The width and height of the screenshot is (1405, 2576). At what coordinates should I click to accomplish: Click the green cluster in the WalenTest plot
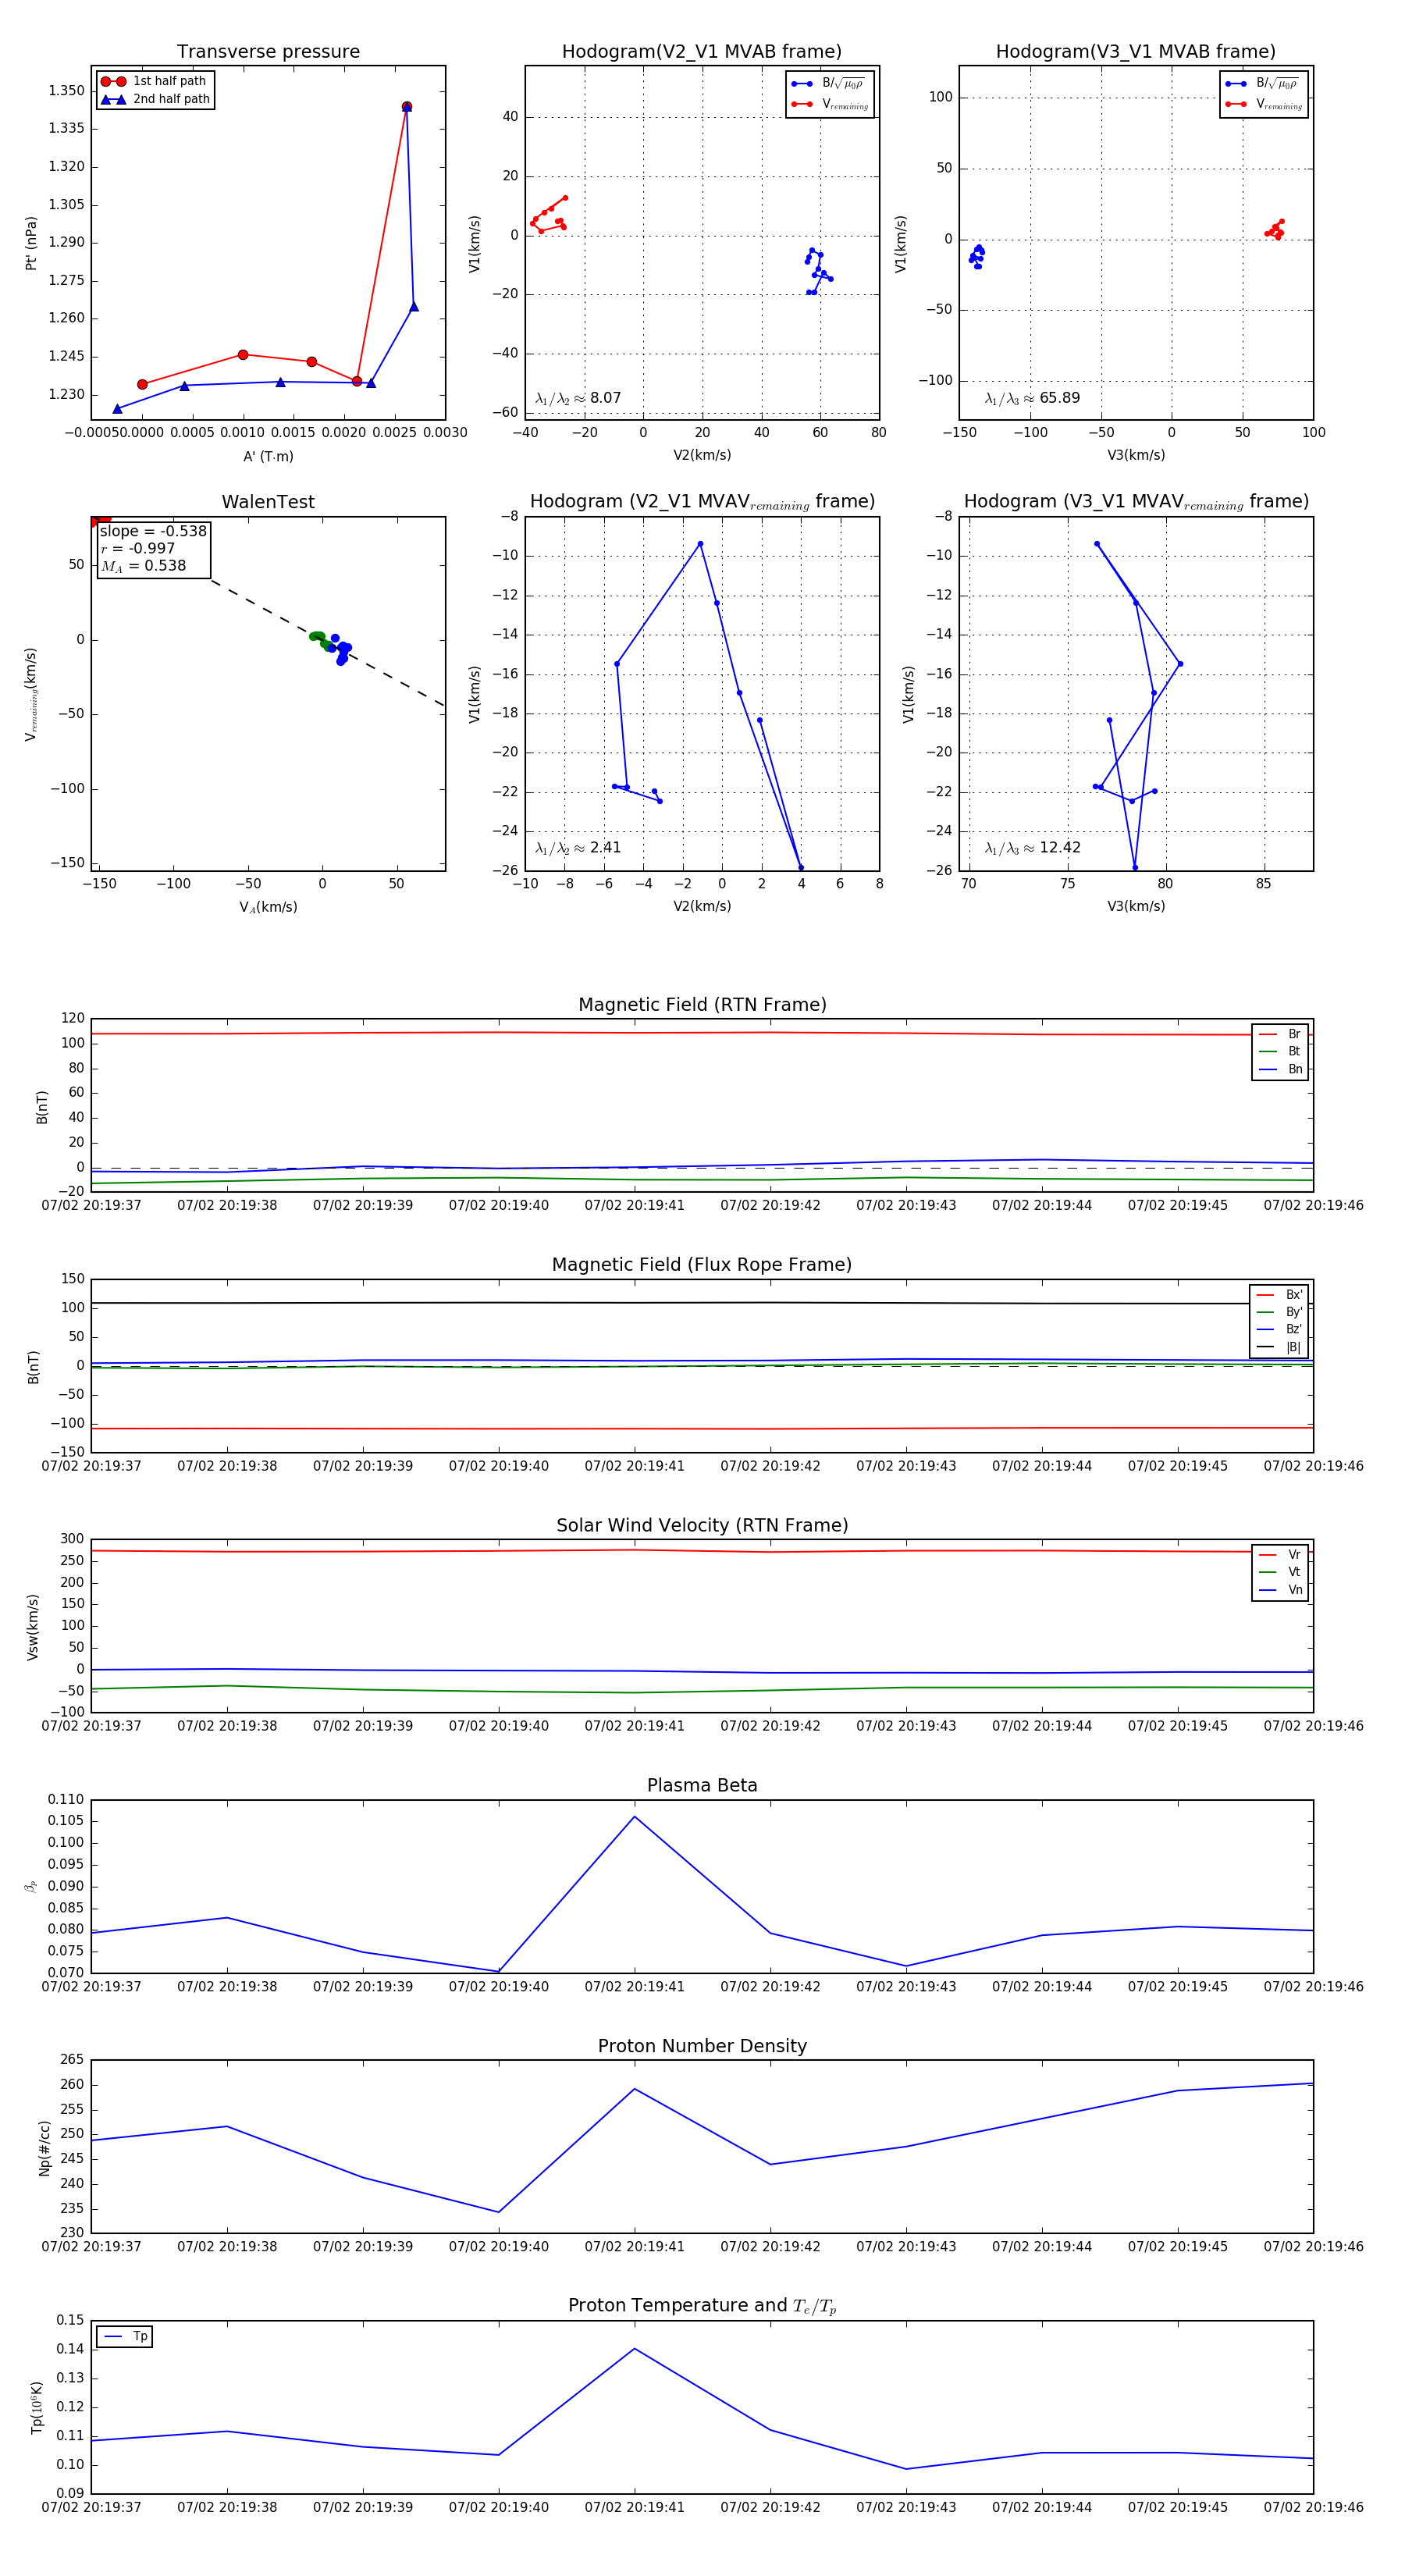point(319,638)
